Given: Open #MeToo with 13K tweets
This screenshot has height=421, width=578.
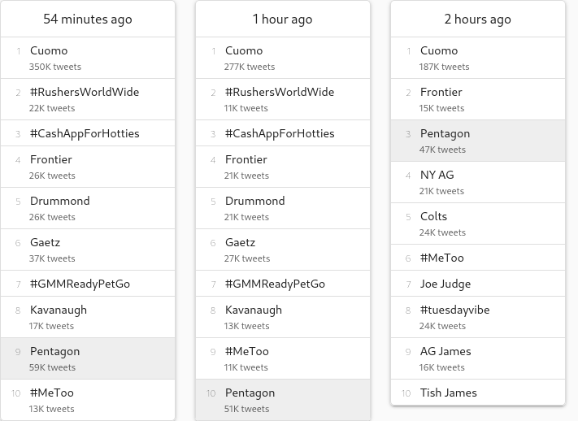Looking at the screenshot, I should coord(88,400).
